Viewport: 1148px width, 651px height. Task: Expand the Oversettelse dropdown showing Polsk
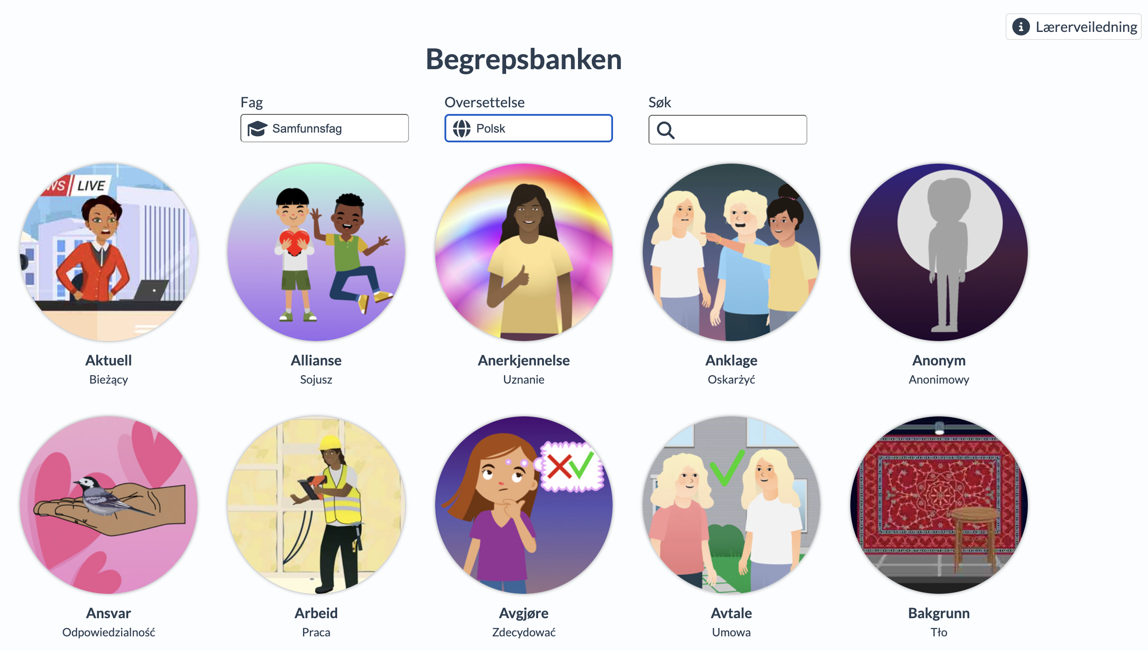point(528,128)
